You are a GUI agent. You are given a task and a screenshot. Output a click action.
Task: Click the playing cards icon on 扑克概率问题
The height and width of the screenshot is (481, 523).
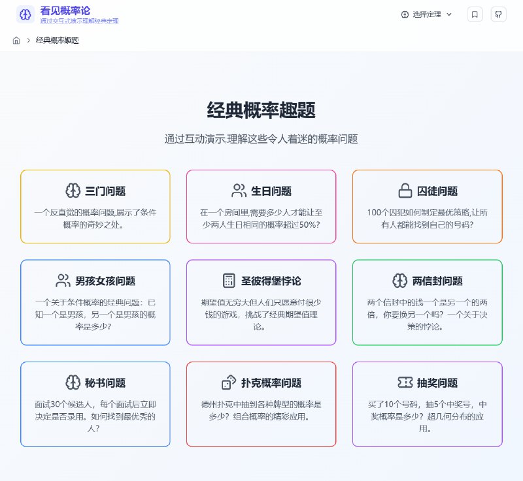[x=228, y=382]
